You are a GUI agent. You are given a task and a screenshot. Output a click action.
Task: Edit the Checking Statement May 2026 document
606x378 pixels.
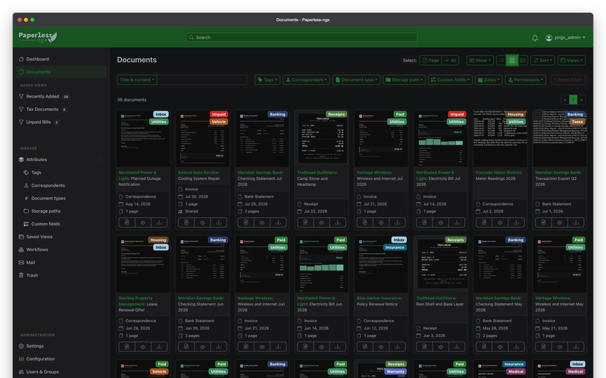click(x=484, y=346)
